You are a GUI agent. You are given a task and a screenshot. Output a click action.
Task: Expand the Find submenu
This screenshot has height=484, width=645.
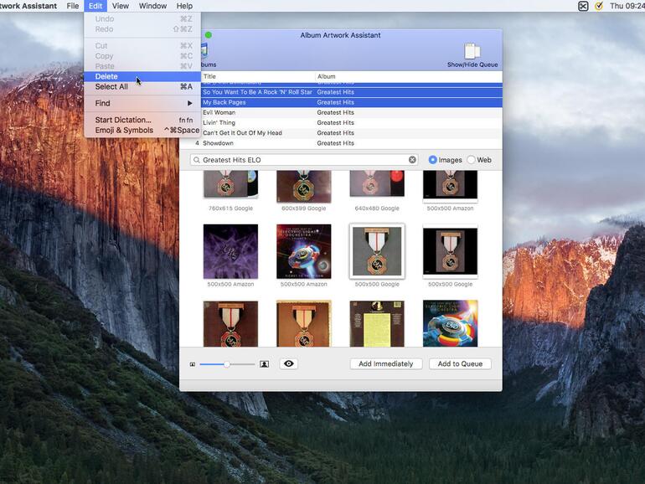(x=142, y=103)
